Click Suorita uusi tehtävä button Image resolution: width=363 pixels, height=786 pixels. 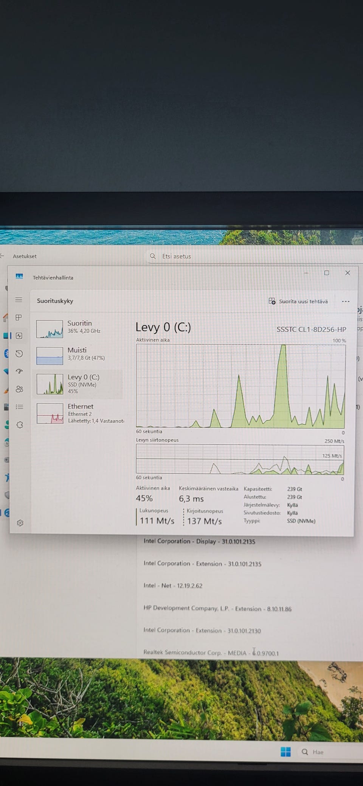298,301
